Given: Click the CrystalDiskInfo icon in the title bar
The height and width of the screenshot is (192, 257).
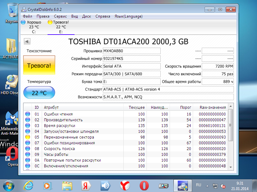Looking at the screenshot, I should [x=23, y=10].
